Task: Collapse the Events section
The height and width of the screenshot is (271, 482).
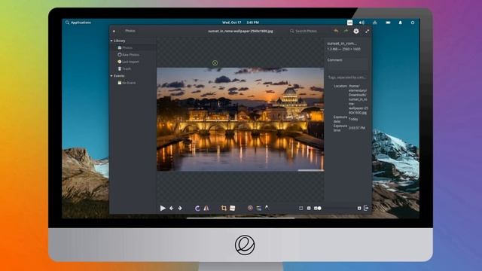Action: click(111, 75)
